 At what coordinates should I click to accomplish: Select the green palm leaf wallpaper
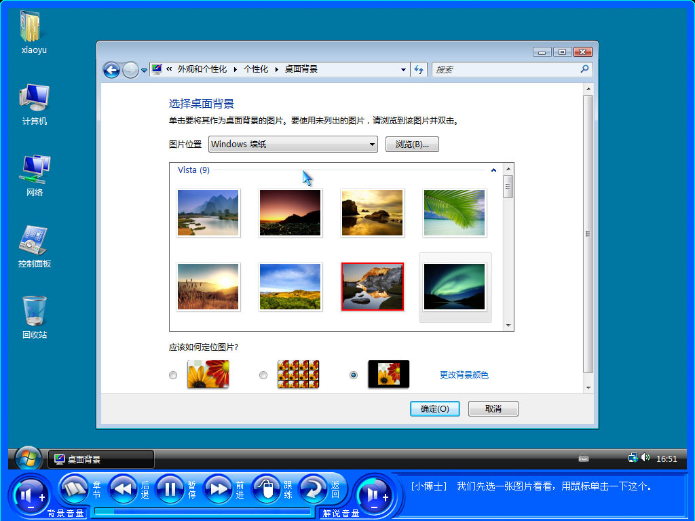[454, 213]
